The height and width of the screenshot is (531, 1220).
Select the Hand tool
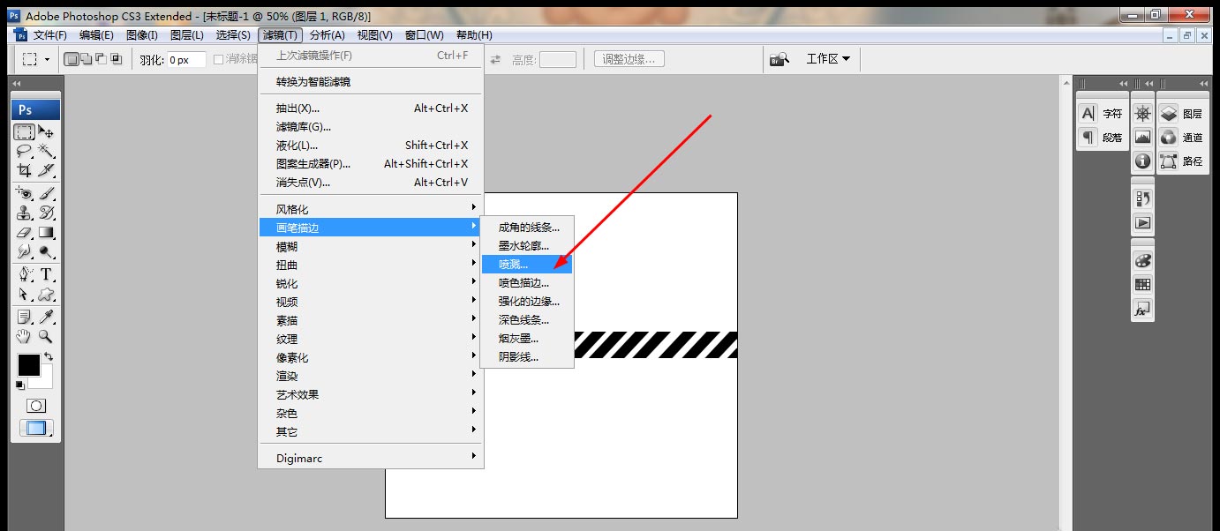click(25, 336)
